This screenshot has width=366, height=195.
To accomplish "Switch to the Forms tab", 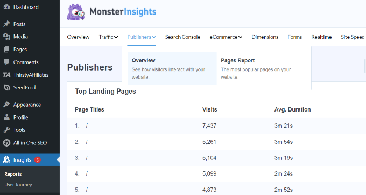I will [294, 37].
